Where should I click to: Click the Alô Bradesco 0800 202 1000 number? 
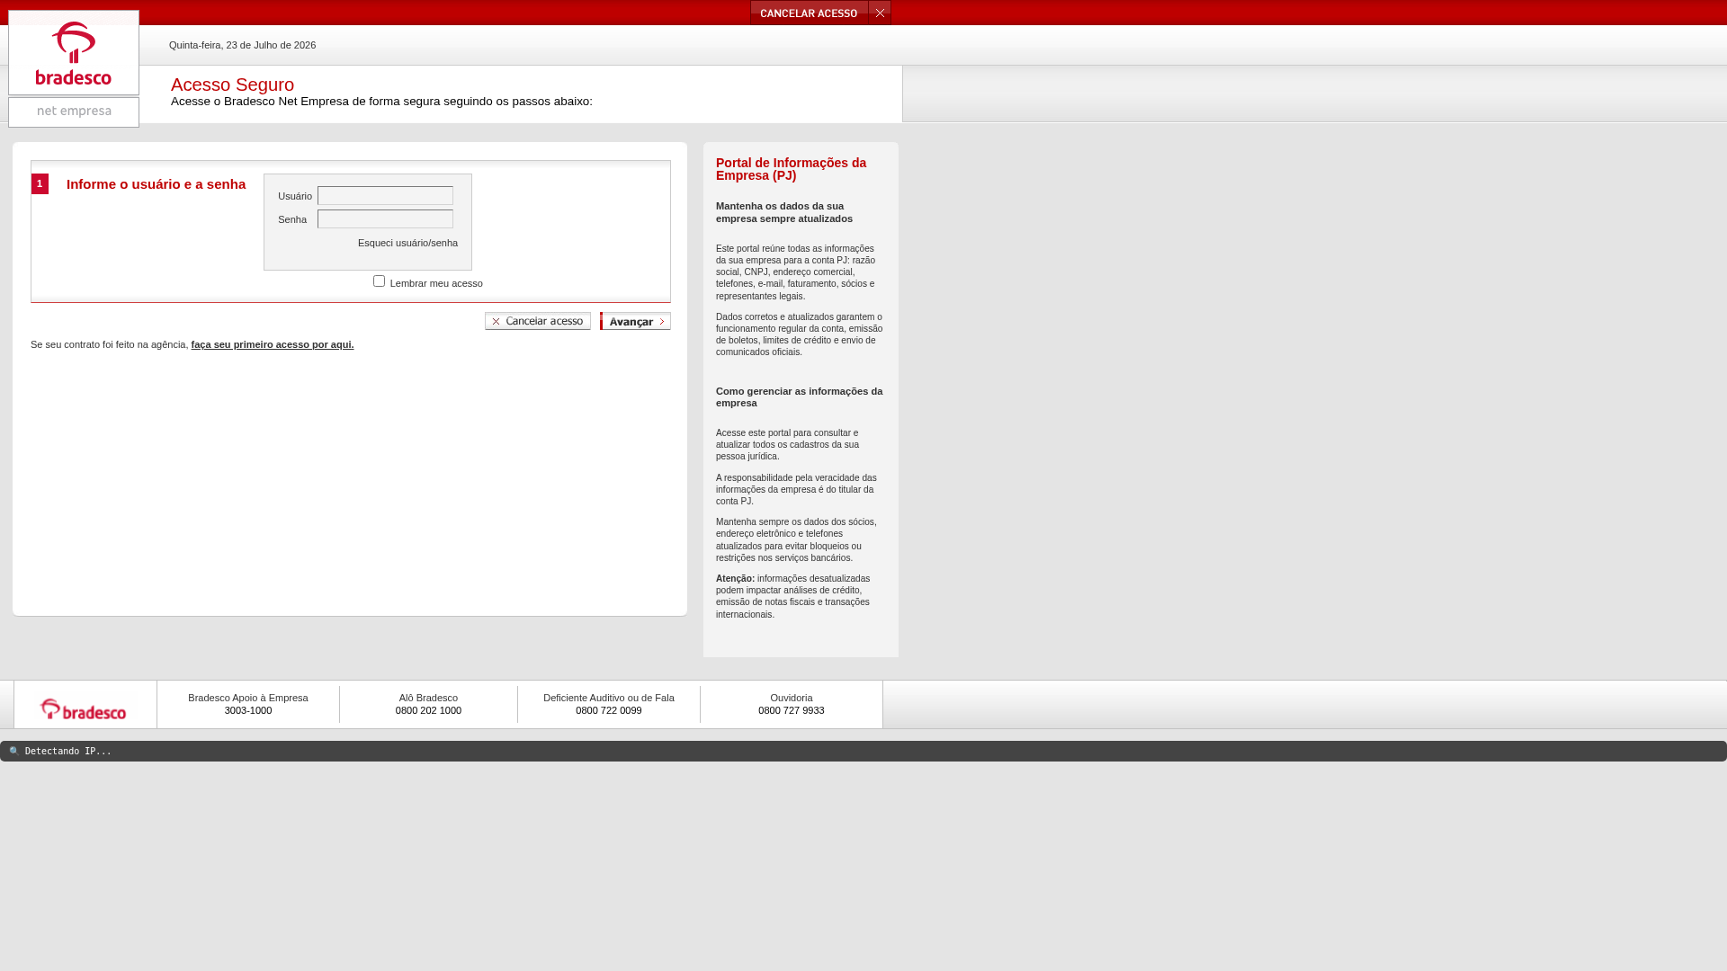428,710
